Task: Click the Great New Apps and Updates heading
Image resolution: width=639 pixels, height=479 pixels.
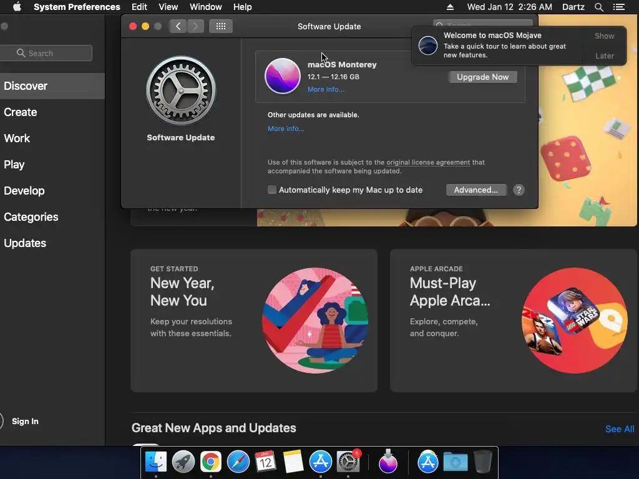Action: point(213,428)
